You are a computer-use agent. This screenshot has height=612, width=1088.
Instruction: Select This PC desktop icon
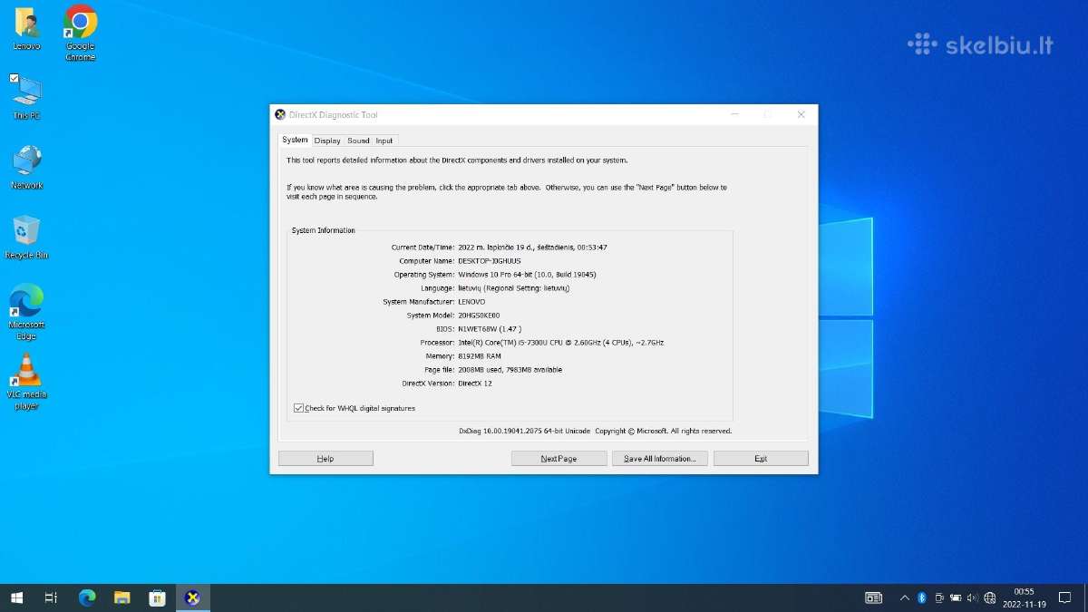[x=26, y=97]
